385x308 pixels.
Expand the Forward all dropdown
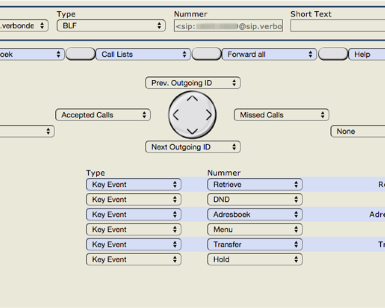[x=269, y=54]
